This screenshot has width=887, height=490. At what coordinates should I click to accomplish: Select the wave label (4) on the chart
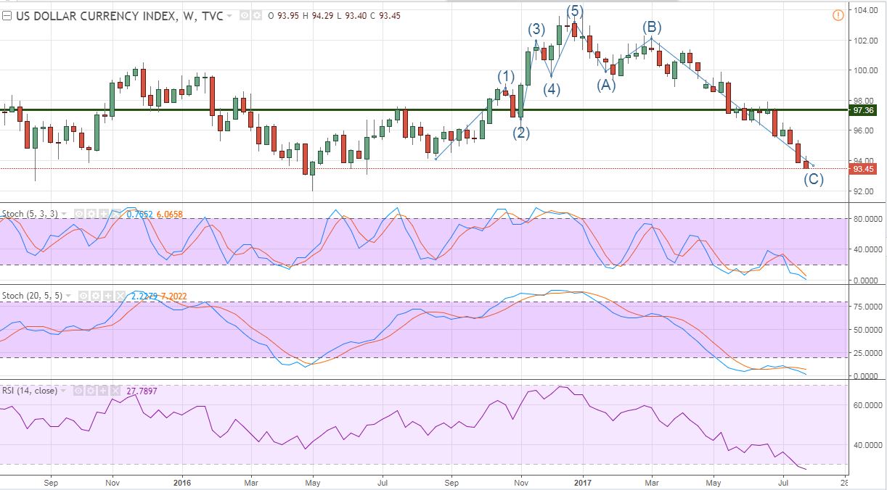tap(552, 90)
